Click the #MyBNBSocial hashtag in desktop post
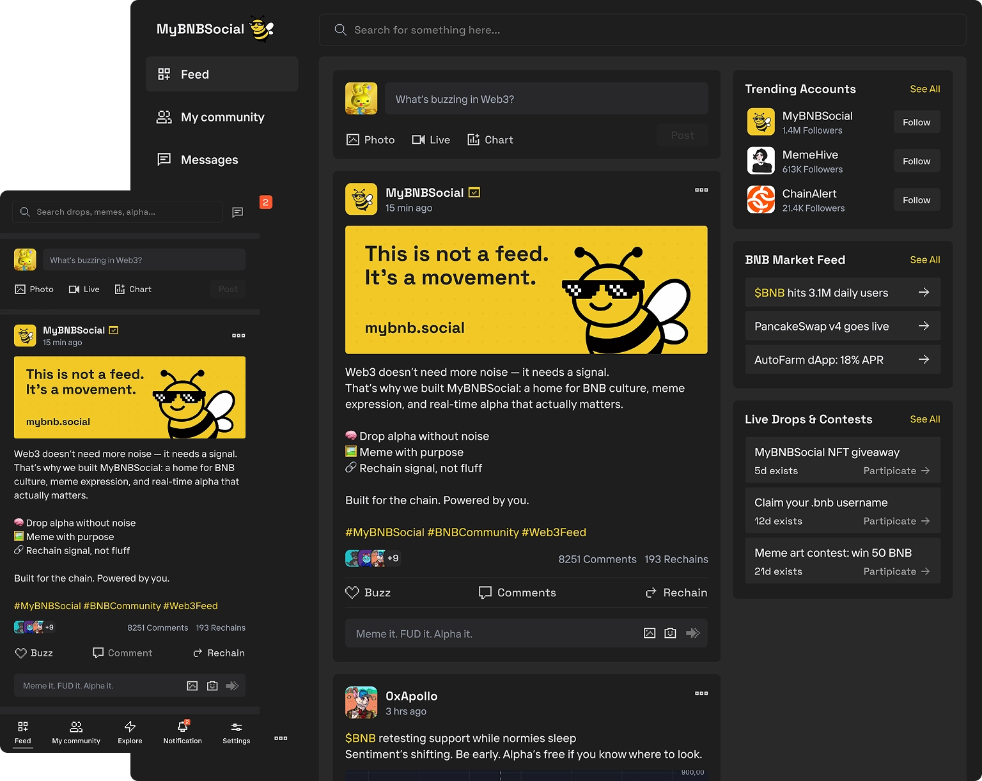982x781 pixels. tap(385, 532)
